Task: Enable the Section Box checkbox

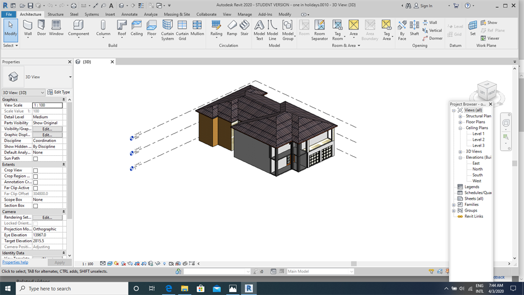Action: coord(35,206)
